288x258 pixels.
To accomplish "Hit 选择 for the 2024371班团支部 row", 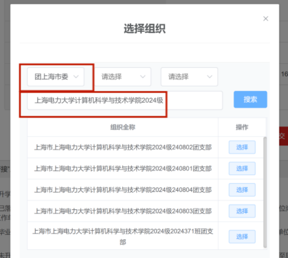I will pos(242,237).
